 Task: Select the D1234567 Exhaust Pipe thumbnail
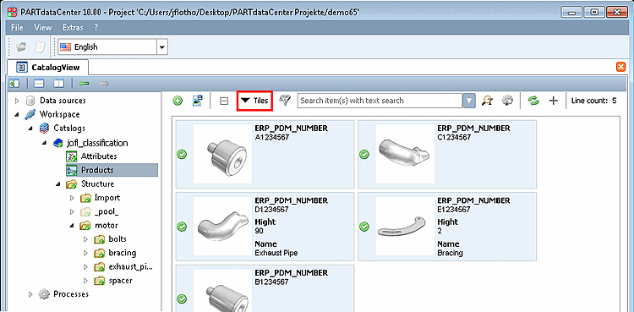(x=223, y=227)
